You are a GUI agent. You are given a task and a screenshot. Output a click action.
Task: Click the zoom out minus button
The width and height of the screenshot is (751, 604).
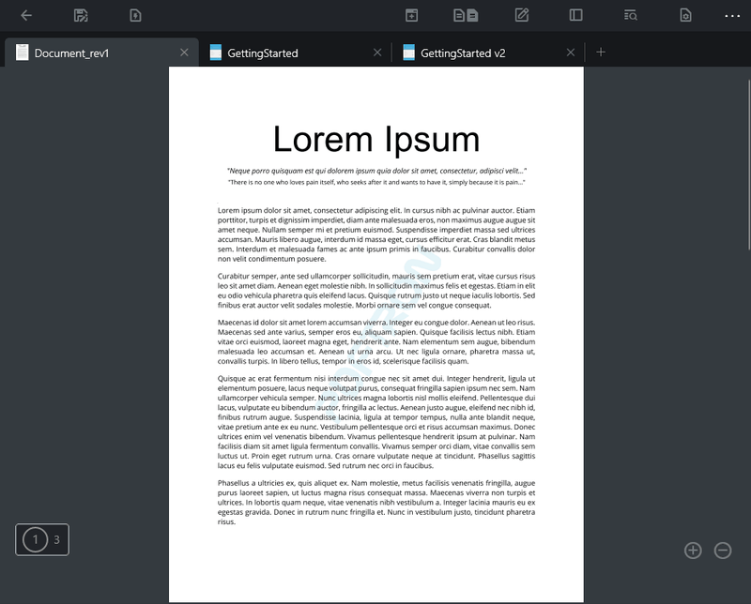click(722, 551)
